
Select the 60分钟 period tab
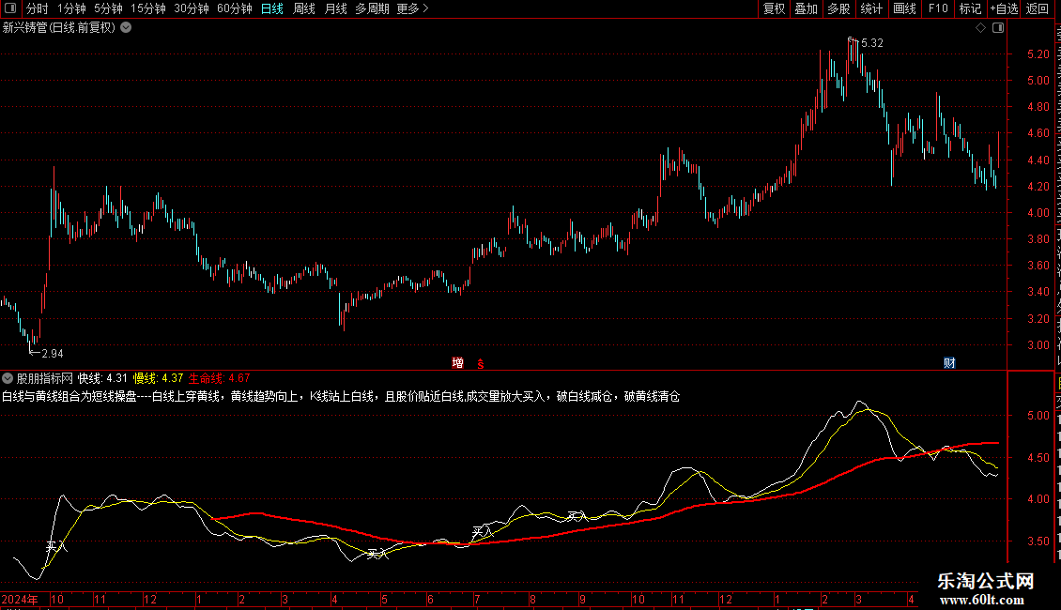tap(234, 8)
